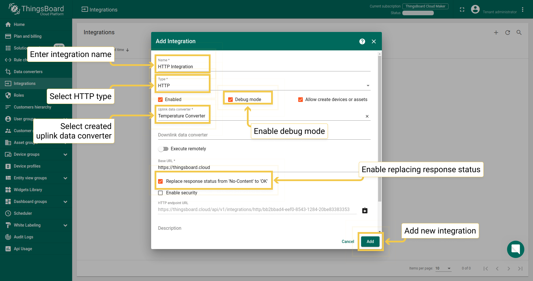
Task: Click the Device profiles icon
Action: click(x=8, y=166)
